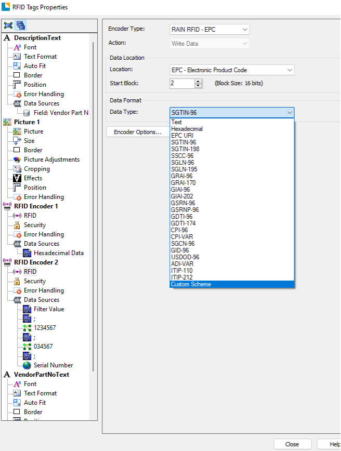
Task: Open Text Format under VendorPartNoText
Action: pyautogui.click(x=41, y=393)
